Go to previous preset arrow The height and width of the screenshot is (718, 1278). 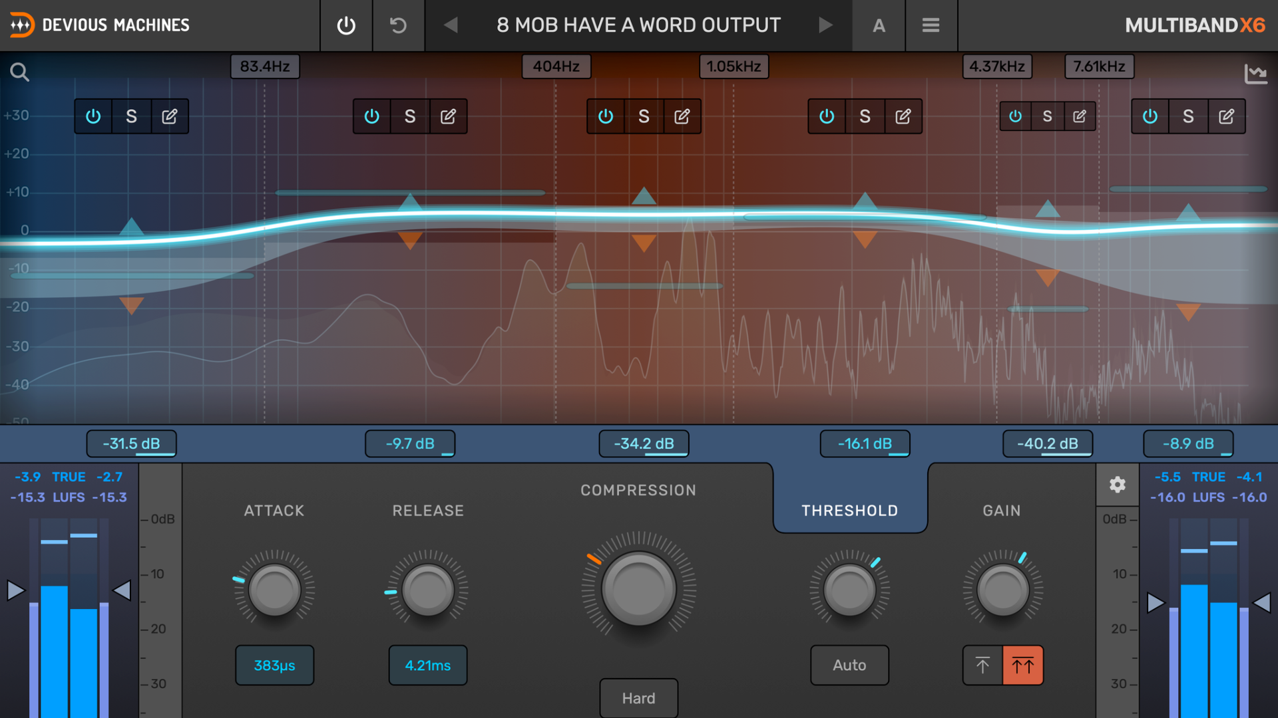tap(451, 25)
